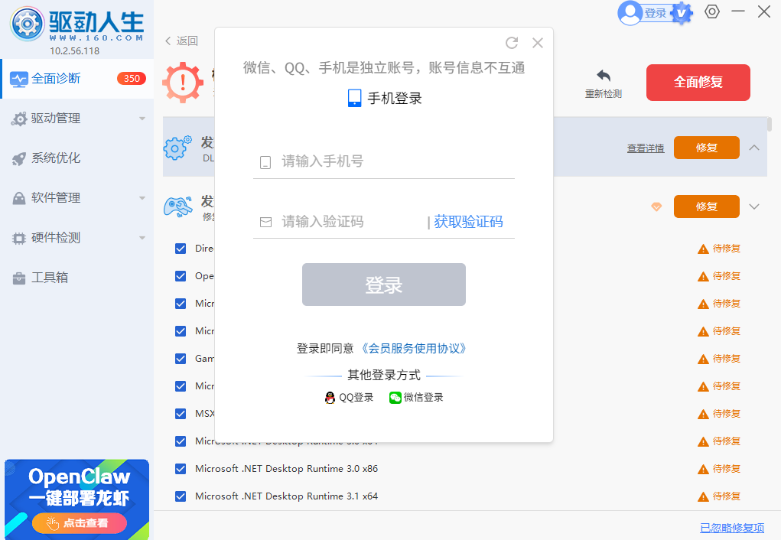Choose QQ登录 login option
781x540 pixels.
click(349, 398)
